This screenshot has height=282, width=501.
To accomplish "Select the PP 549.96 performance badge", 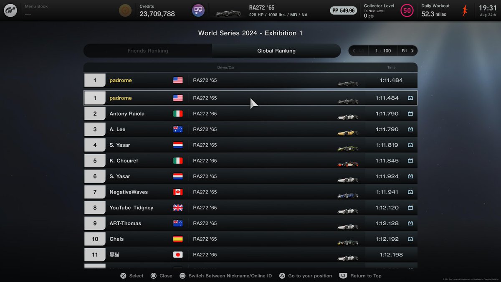I will (344, 10).
